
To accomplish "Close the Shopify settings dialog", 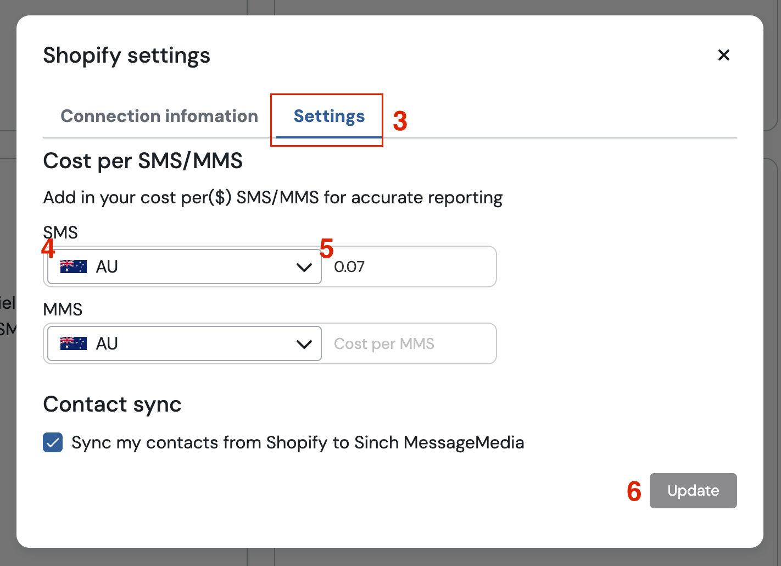I will tap(723, 55).
